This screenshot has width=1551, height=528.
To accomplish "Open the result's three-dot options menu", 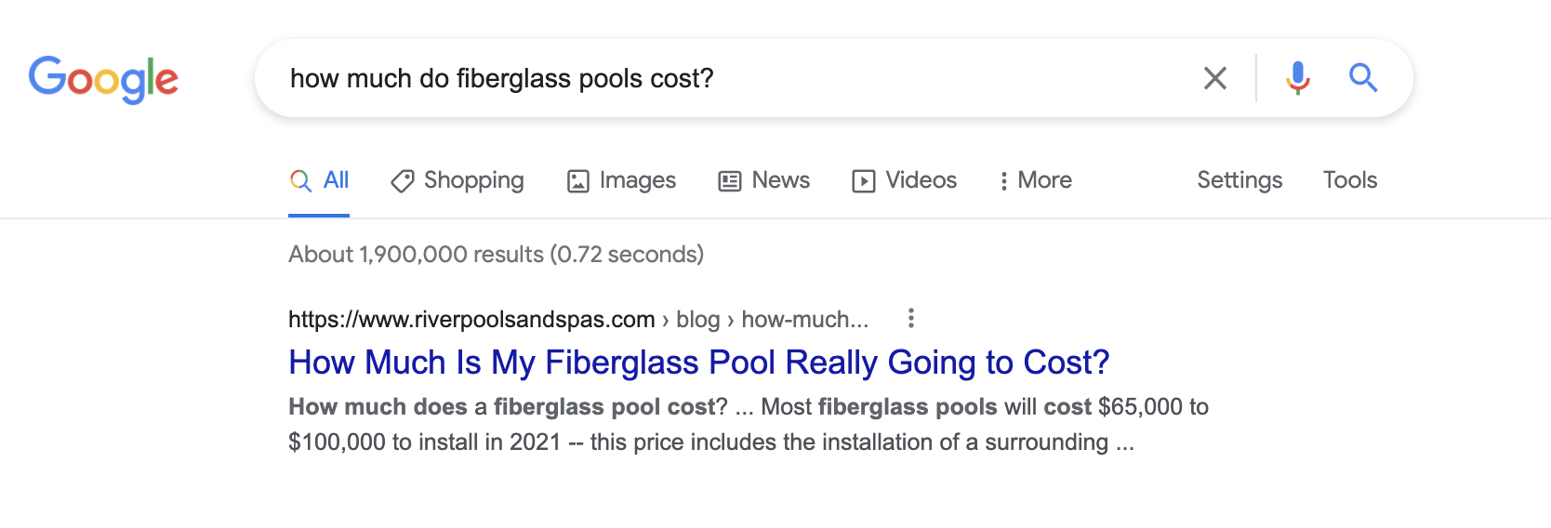I will (911, 319).
